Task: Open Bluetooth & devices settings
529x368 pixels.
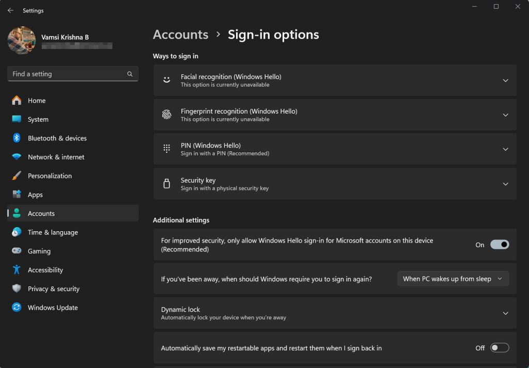Action: tap(73, 138)
